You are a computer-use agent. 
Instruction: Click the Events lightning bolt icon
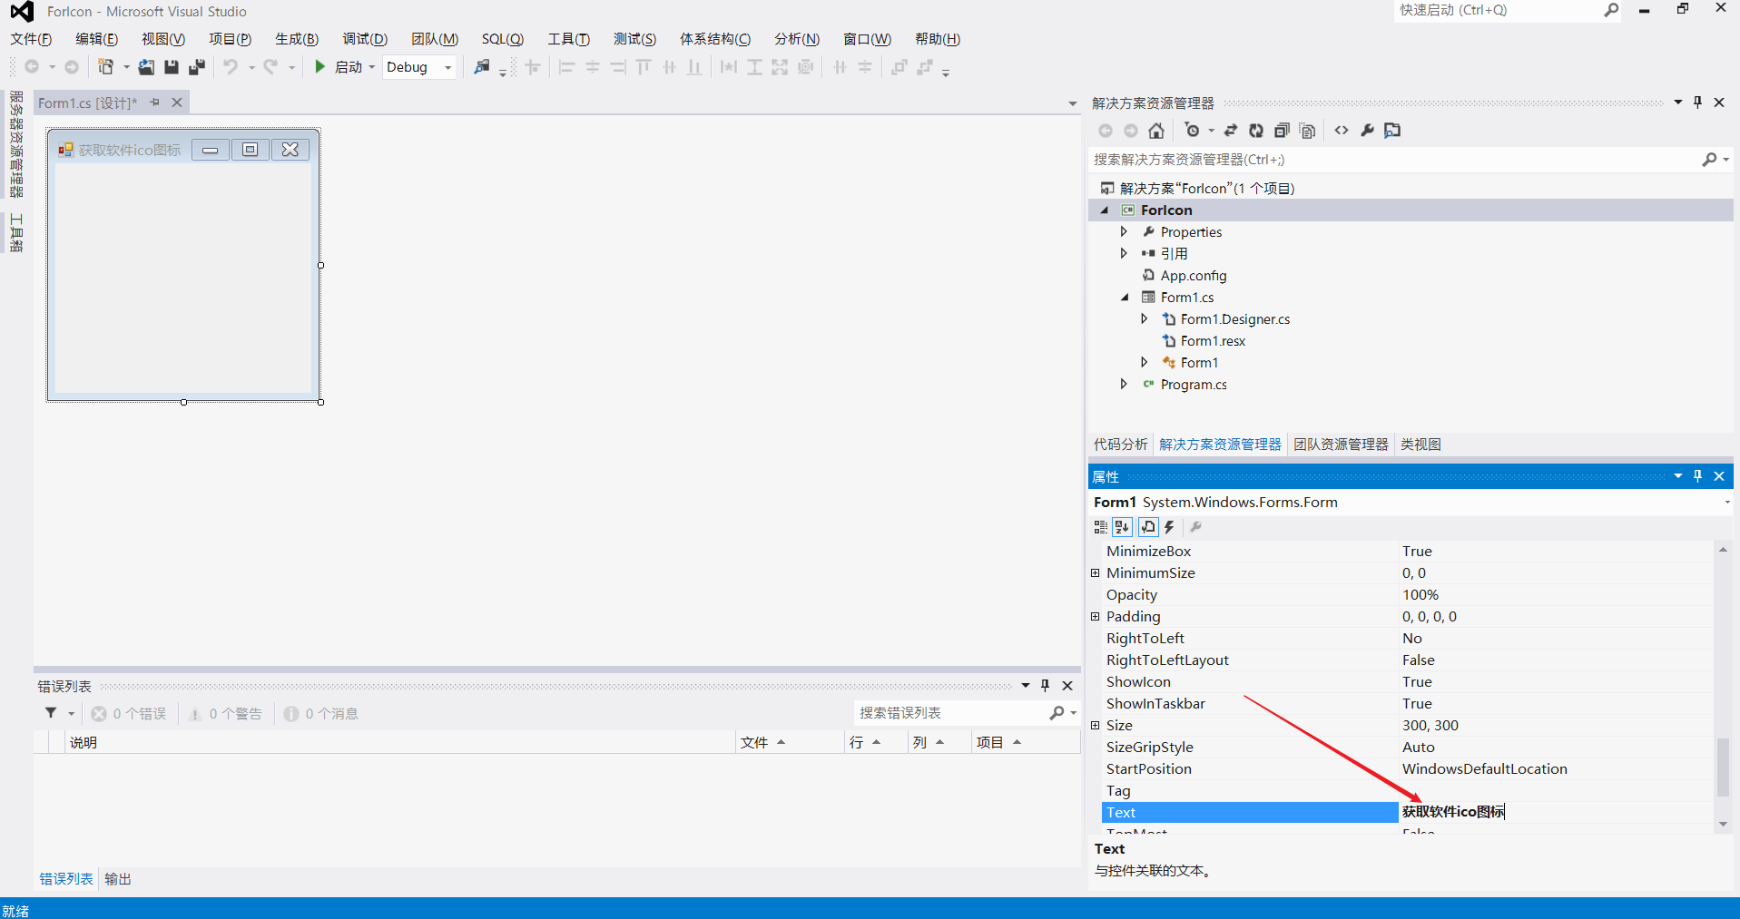coord(1170,527)
